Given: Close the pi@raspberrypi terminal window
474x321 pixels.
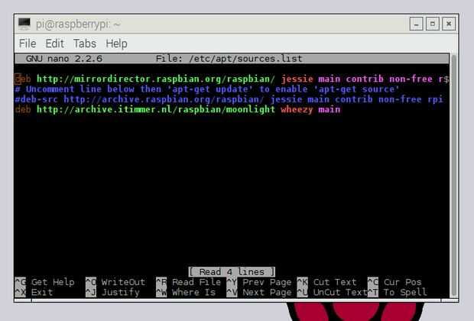Looking at the screenshot, I should click(449, 24).
